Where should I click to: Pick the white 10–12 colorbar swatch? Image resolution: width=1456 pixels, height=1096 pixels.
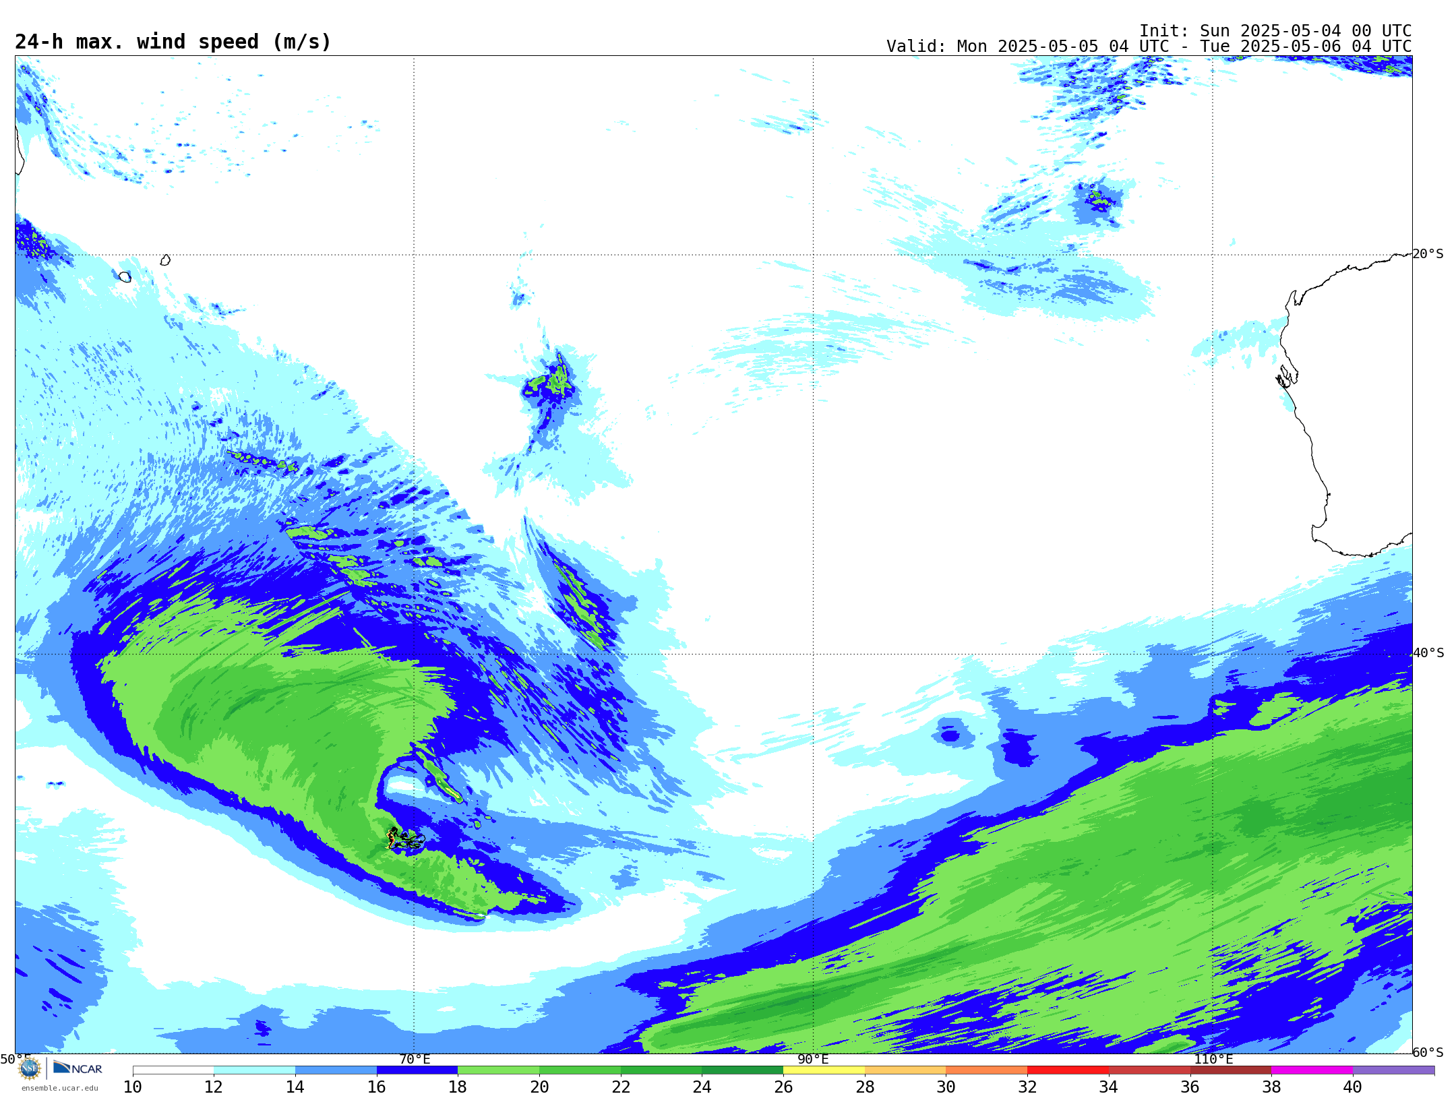coord(173,1070)
